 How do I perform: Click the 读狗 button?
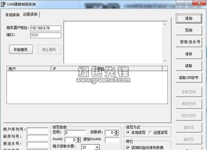coord(189,18)
